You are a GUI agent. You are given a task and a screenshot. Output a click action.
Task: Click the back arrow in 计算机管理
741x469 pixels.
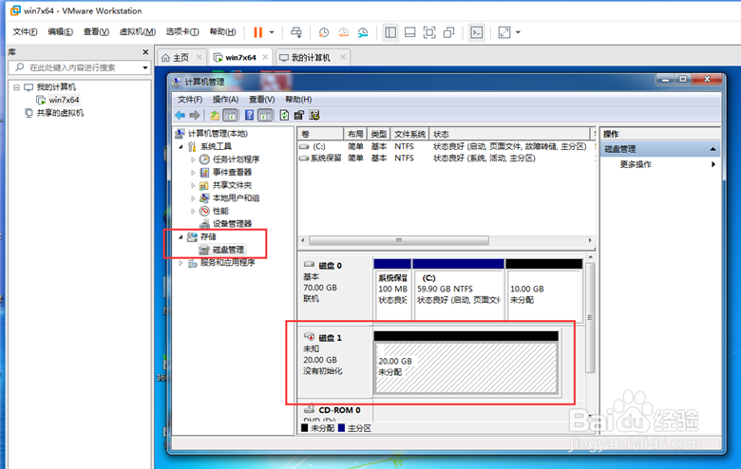(x=180, y=115)
